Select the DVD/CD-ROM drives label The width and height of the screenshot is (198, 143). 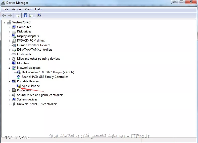31,41
